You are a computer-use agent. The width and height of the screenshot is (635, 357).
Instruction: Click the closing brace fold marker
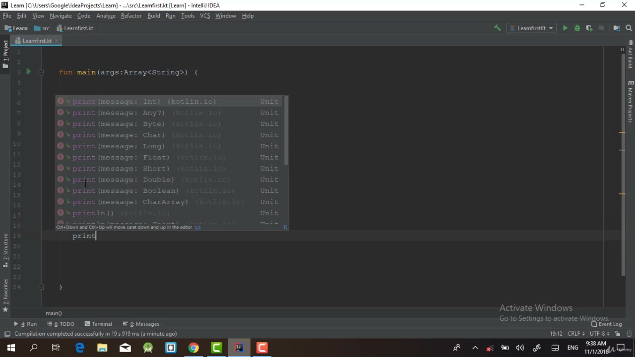coord(41,287)
